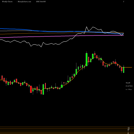Click the '94.20' price value
Image resolution: width=134 pixels, height=134 pixels.
pos(128,83)
